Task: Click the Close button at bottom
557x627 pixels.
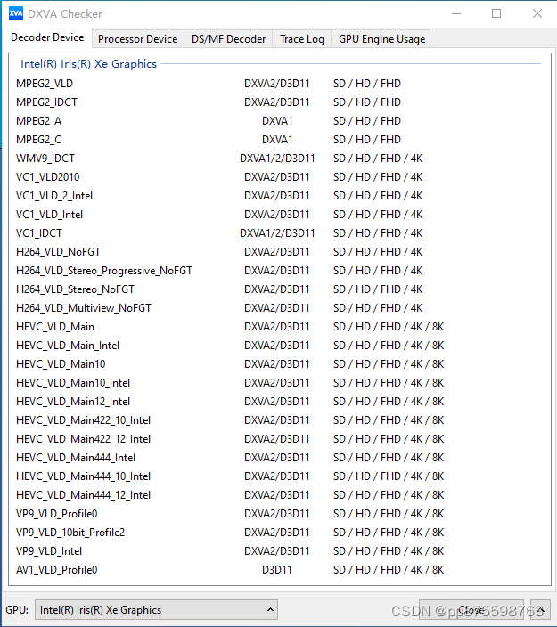Action: tap(471, 610)
